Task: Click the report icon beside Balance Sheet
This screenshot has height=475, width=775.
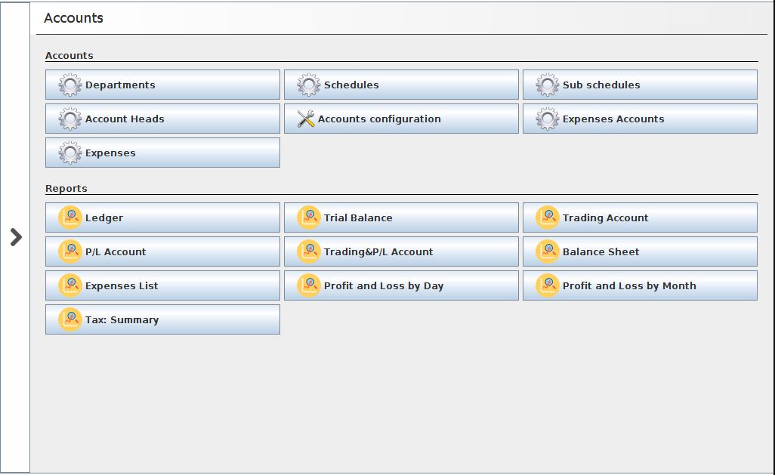Action: click(548, 252)
